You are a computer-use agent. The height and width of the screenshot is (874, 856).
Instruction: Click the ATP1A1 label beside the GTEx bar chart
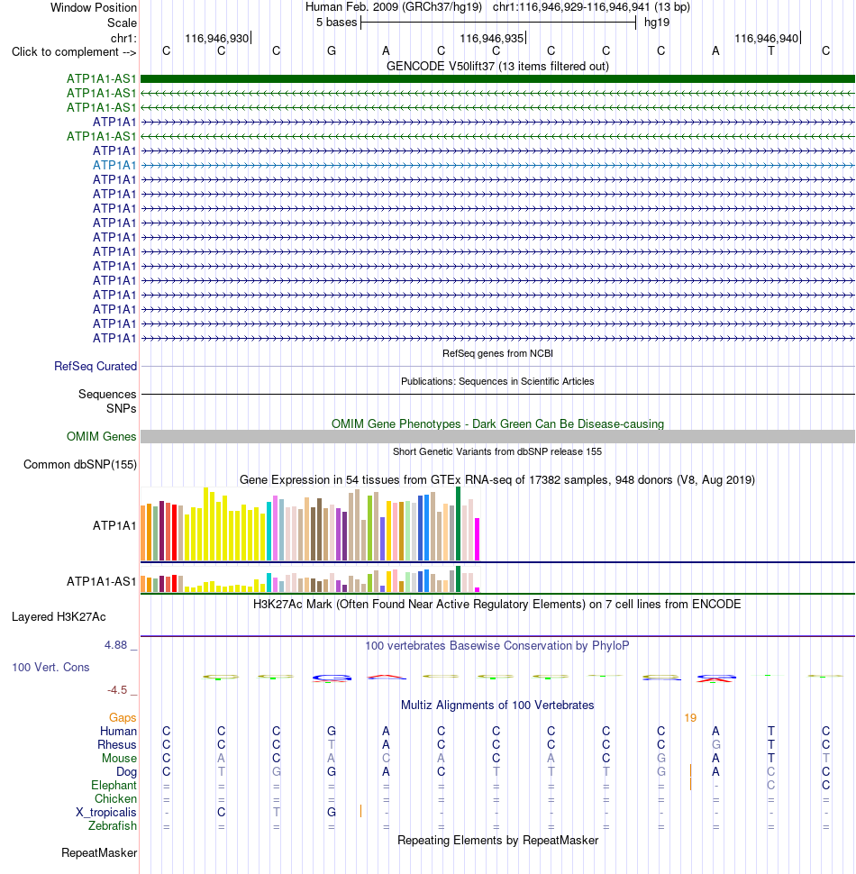click(x=114, y=525)
